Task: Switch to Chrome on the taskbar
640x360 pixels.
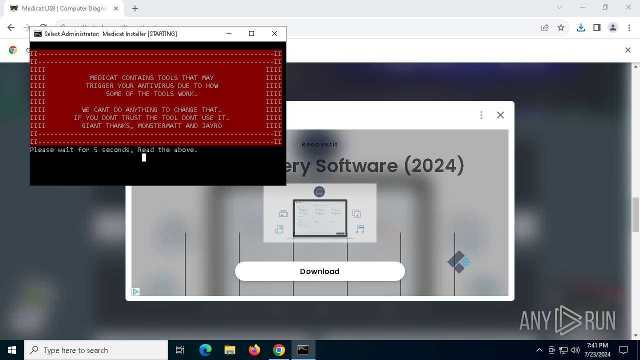Action: coord(278,350)
